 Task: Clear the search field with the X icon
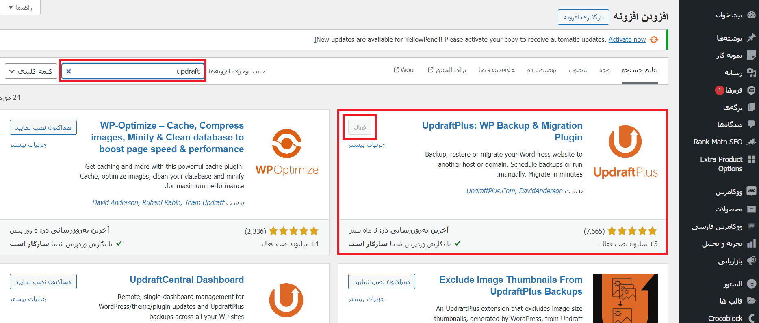[69, 71]
